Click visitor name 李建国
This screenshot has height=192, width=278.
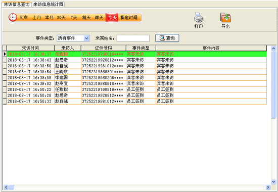coord(61,77)
